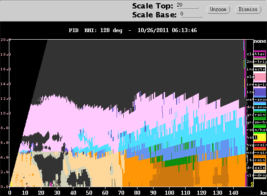Click the 'Scale Top:' label
The width and height of the screenshot is (267, 196).
click(x=153, y=6)
